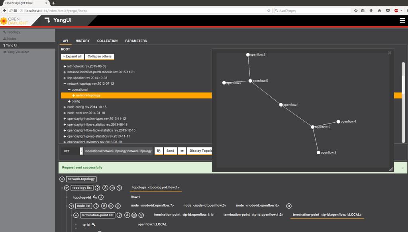
Task: Select node node-id:openflow:5 item
Action: tap(205, 205)
